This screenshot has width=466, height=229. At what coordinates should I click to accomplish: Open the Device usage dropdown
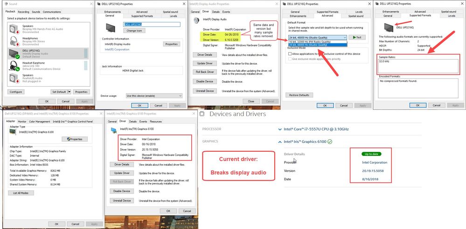coord(154,96)
